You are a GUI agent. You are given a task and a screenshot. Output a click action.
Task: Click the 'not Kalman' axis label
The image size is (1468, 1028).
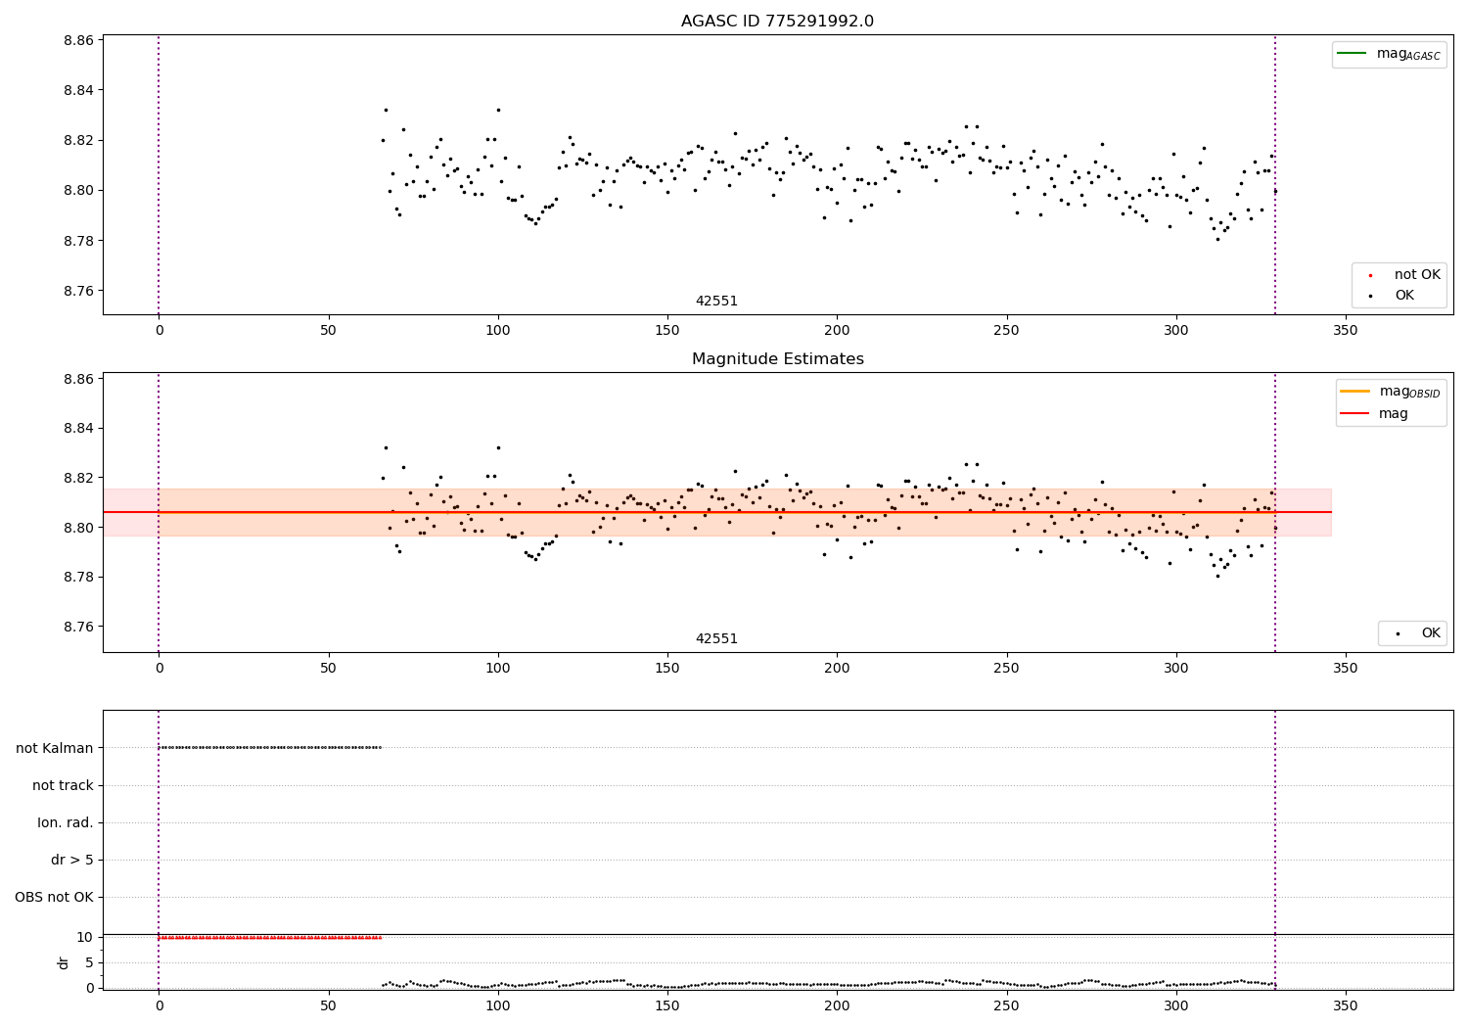55,748
